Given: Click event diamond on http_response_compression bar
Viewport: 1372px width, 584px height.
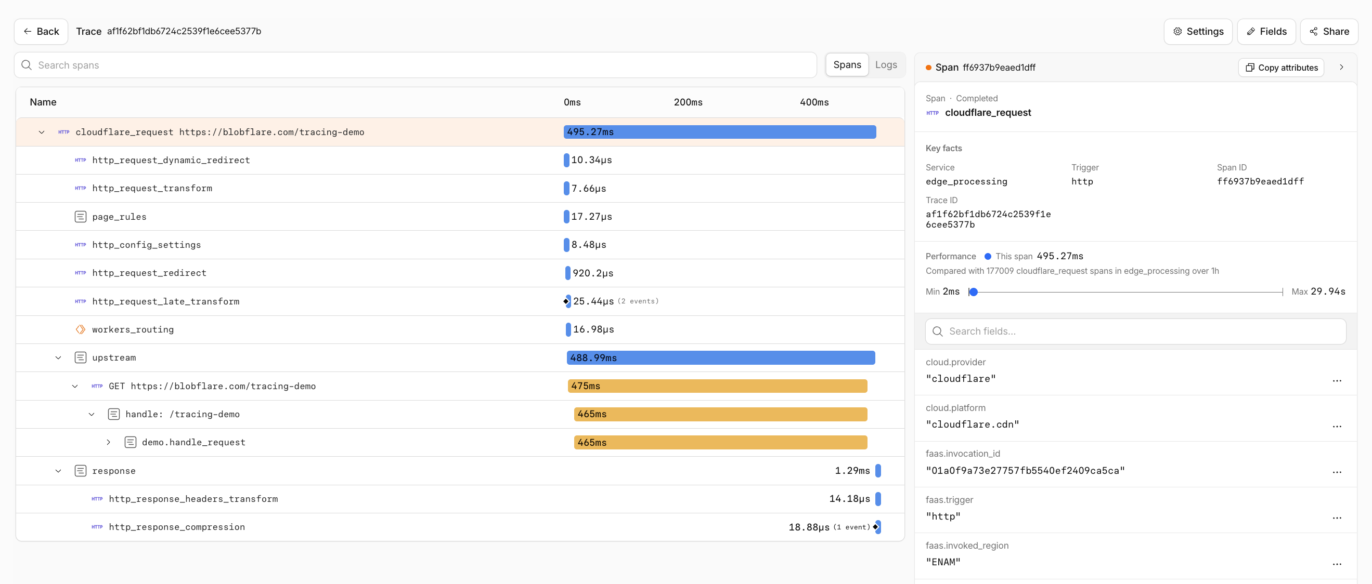Looking at the screenshot, I should (x=875, y=527).
